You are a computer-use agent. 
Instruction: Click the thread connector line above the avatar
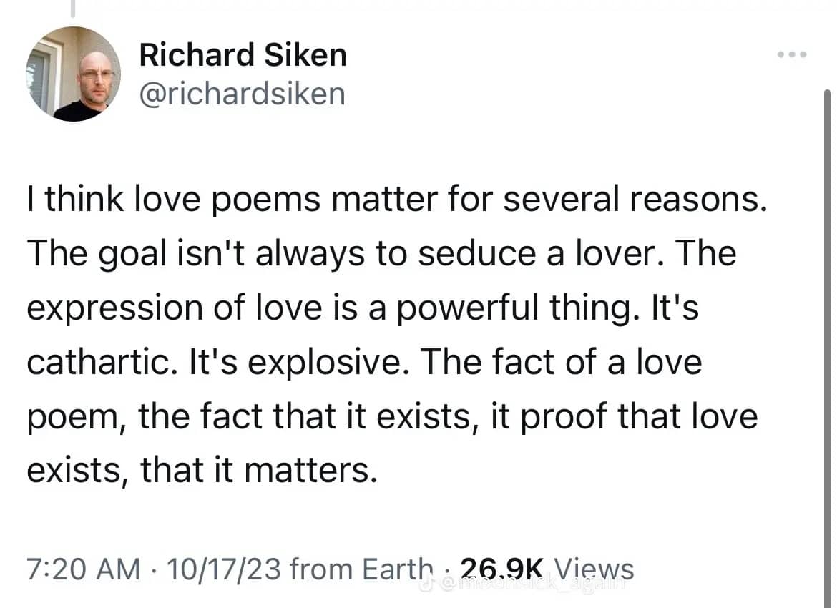click(x=73, y=8)
